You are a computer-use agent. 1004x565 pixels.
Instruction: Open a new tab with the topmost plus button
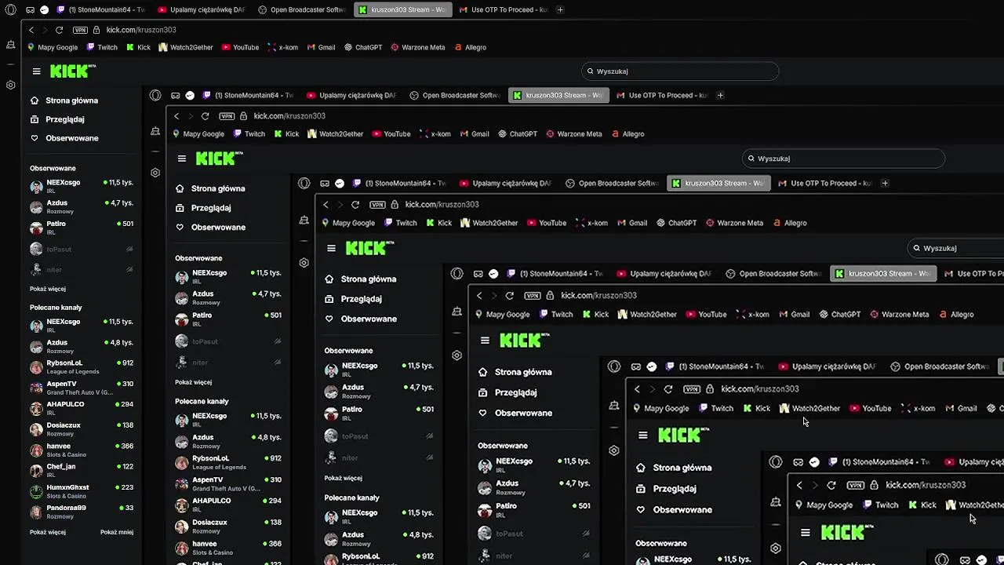[x=560, y=9]
